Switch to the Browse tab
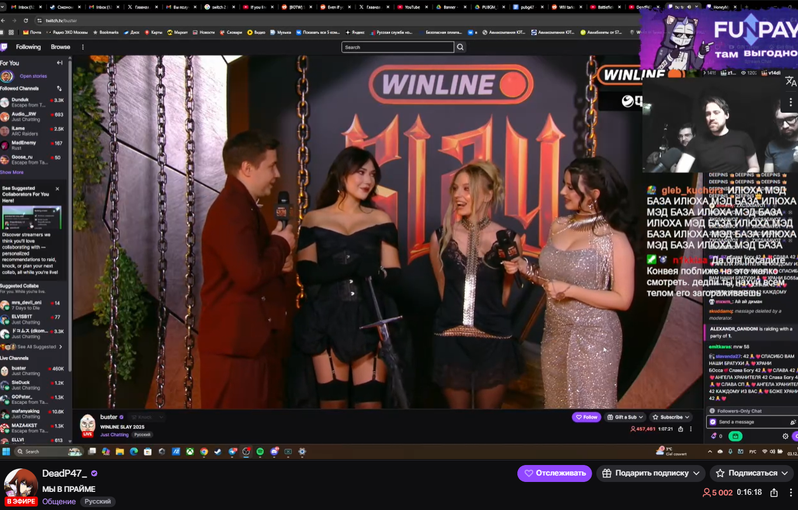This screenshot has height=510, width=798. [60, 47]
